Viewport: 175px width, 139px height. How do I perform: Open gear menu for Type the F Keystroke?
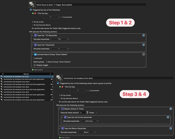click(x=144, y=45)
